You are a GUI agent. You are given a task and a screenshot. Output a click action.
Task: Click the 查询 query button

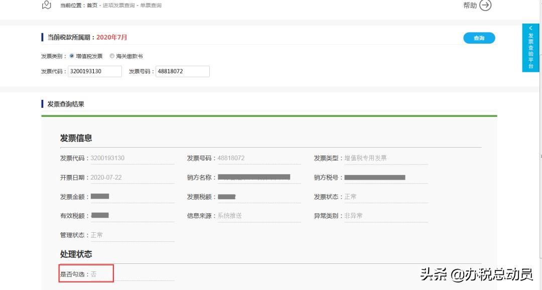pos(479,38)
